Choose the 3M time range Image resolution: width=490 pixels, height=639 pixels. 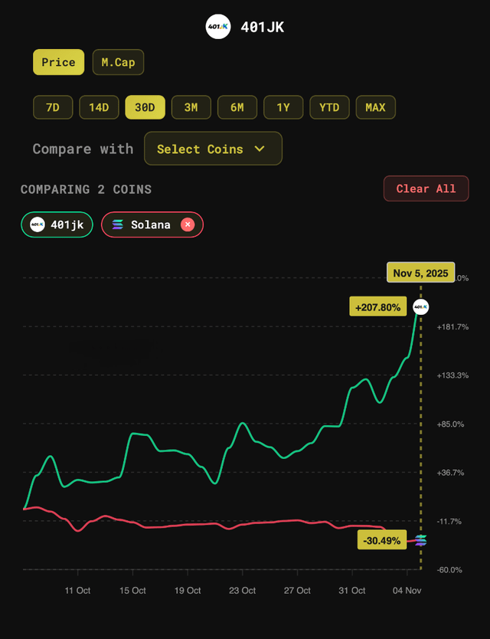[191, 107]
